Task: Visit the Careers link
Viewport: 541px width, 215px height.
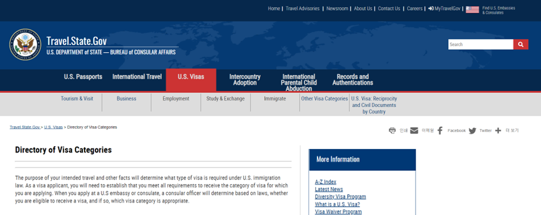Action: point(414,9)
